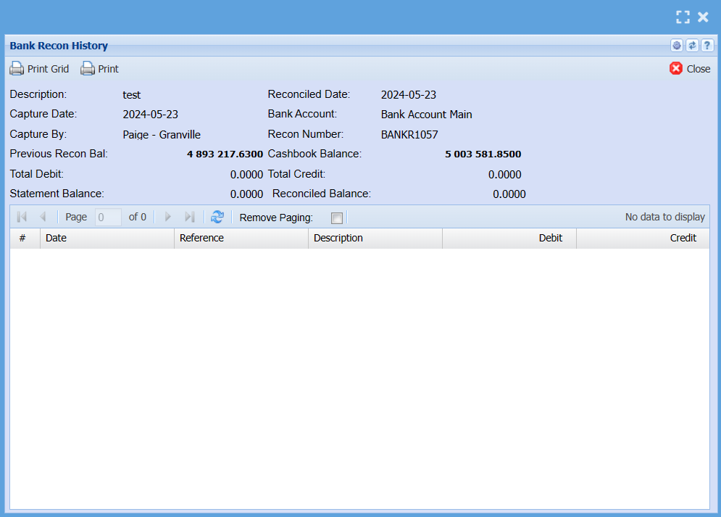Close the Bank Recon History panel
The height and width of the screenshot is (517, 721).
[690, 69]
